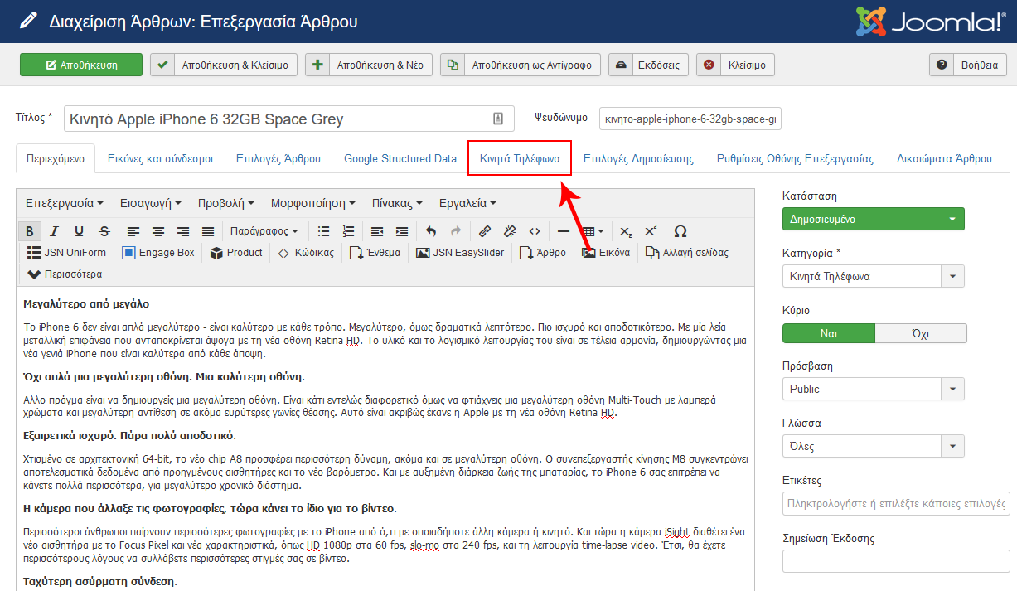The width and height of the screenshot is (1017, 591).
Task: Decrease indent of paragraph
Action: coord(378,231)
